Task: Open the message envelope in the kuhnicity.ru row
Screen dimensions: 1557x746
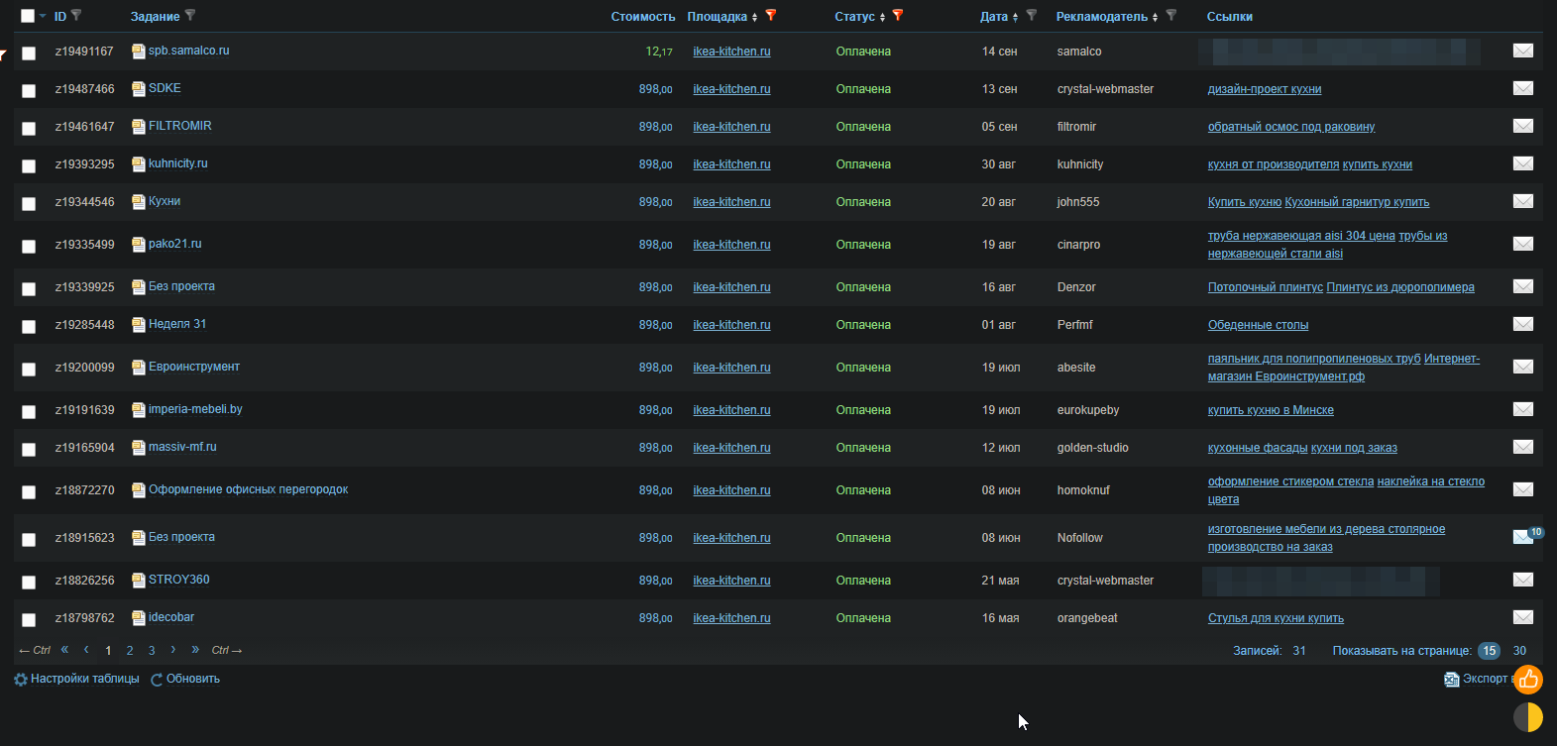Action: [1523, 163]
